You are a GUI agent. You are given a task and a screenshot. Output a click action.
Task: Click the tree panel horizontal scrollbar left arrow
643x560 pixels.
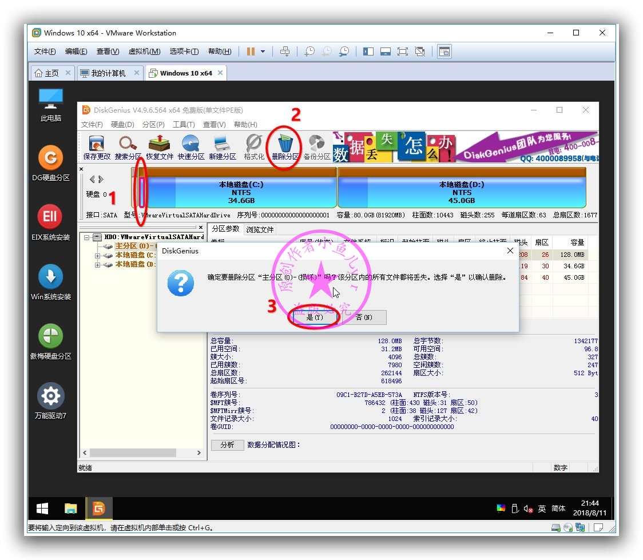click(x=85, y=452)
